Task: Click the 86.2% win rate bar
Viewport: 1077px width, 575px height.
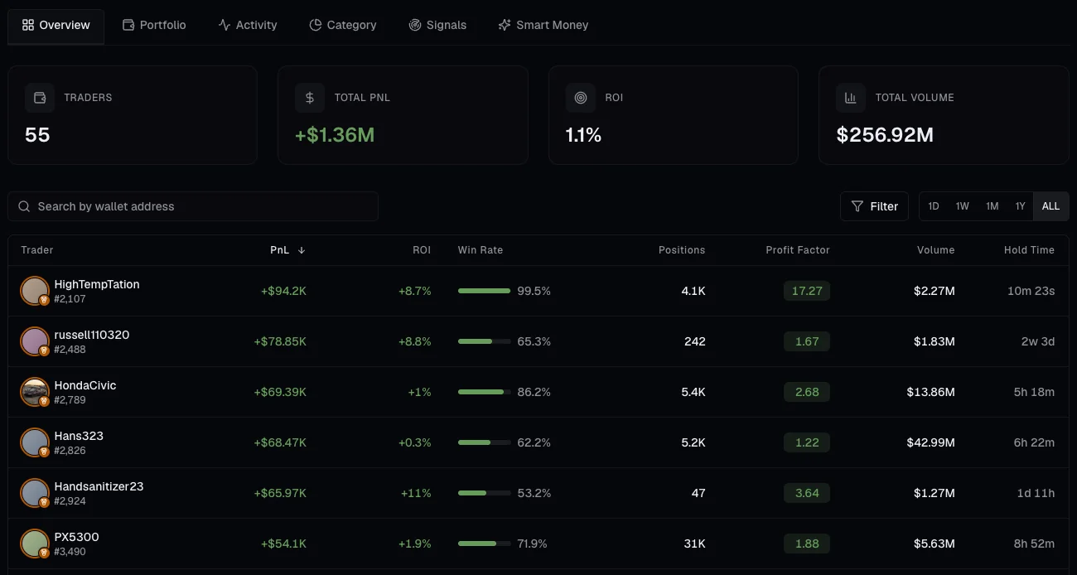Action: coord(484,392)
